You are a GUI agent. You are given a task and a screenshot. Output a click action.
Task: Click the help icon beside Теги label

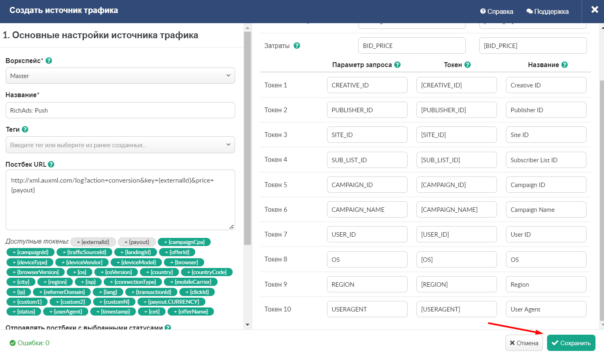(x=25, y=129)
